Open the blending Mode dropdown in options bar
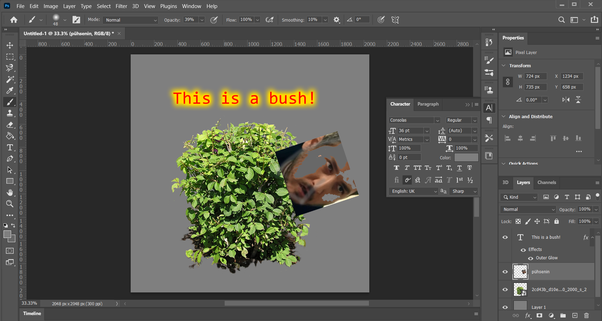Screen dimensions: 602x321 pos(130,20)
